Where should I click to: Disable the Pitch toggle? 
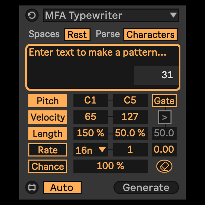click(48, 101)
